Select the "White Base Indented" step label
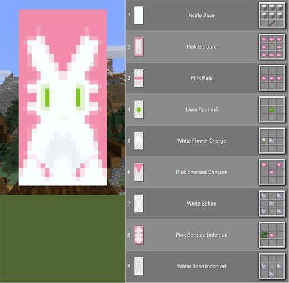 tap(202, 267)
